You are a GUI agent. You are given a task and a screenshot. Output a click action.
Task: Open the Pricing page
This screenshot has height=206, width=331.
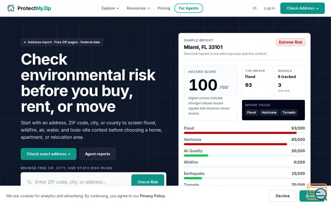[x=164, y=8]
